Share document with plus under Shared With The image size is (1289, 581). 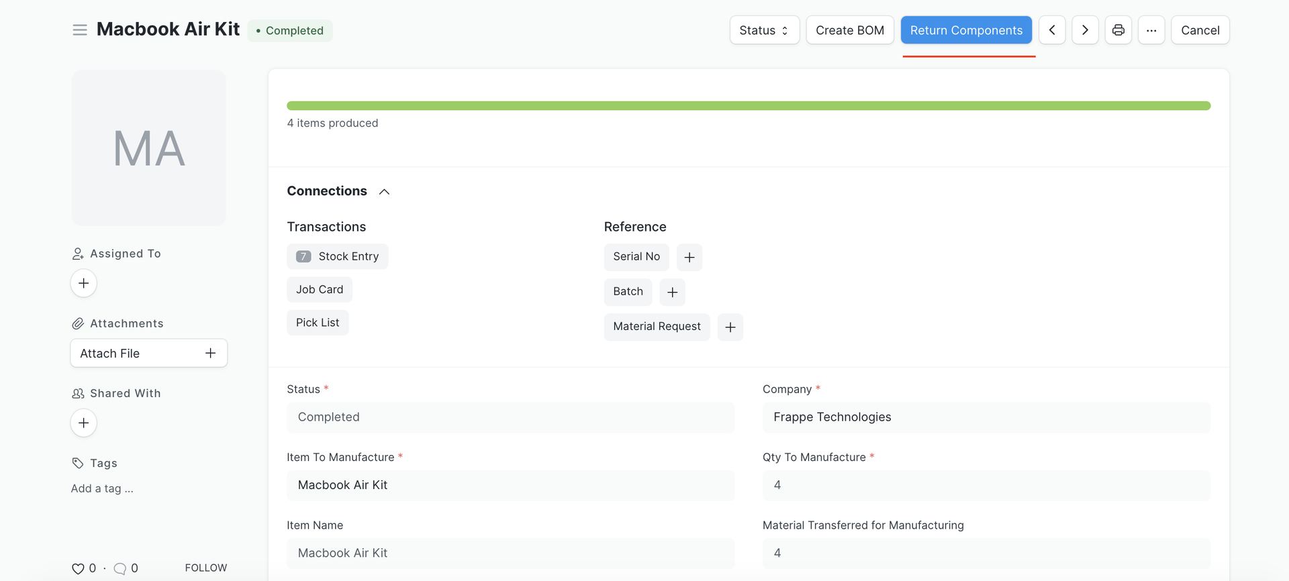pyautogui.click(x=84, y=423)
